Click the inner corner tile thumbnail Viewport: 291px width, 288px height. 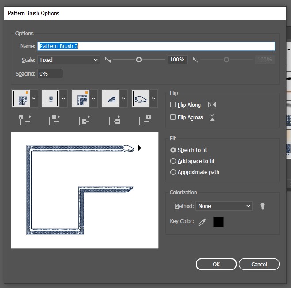click(80, 99)
